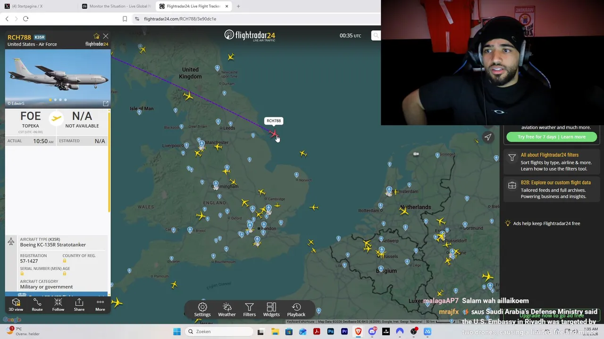Click the yellow plane north of Norwich
The height and width of the screenshot is (339, 604).
click(303, 153)
